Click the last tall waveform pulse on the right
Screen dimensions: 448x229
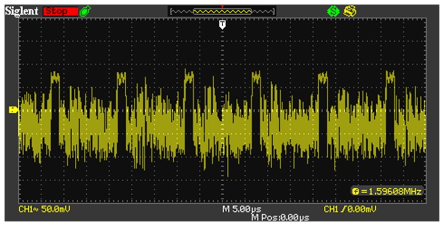click(x=390, y=81)
